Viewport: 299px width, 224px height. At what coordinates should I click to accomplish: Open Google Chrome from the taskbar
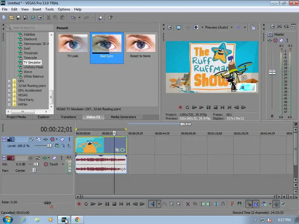(x=77, y=220)
